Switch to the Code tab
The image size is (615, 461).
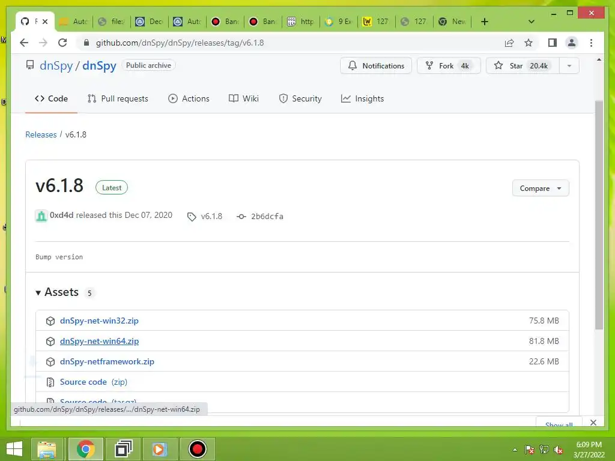tap(51, 99)
